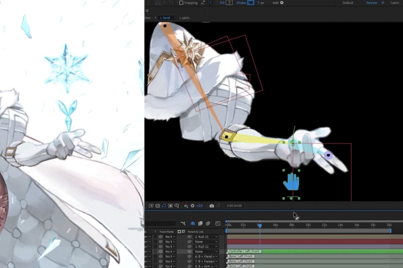This screenshot has height=268, width=403.
Task: Click the inverted matte icon in column header
Action: [184, 232]
